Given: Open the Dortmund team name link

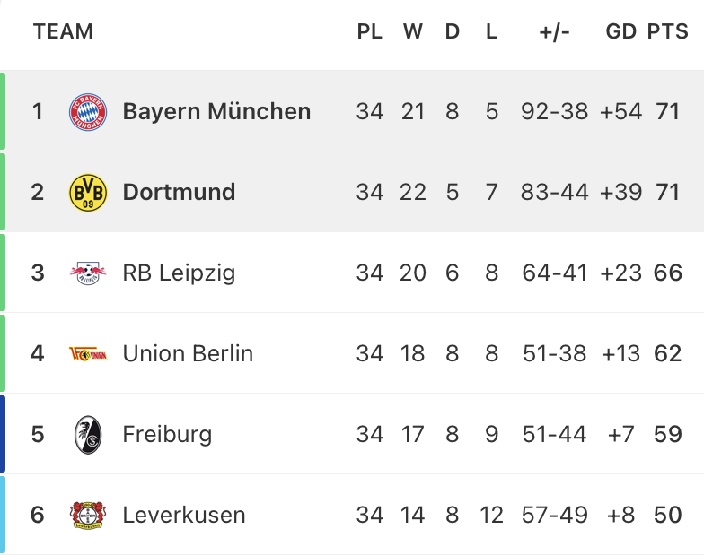Looking at the screenshot, I should [x=179, y=192].
